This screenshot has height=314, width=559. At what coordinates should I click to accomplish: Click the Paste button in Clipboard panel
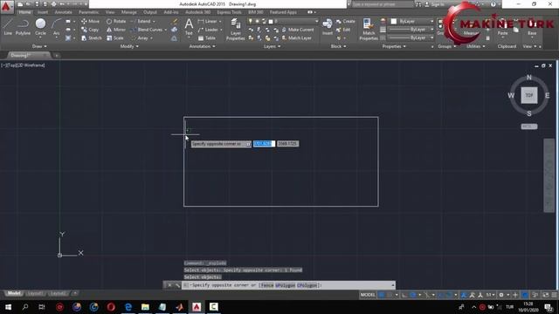(x=502, y=28)
